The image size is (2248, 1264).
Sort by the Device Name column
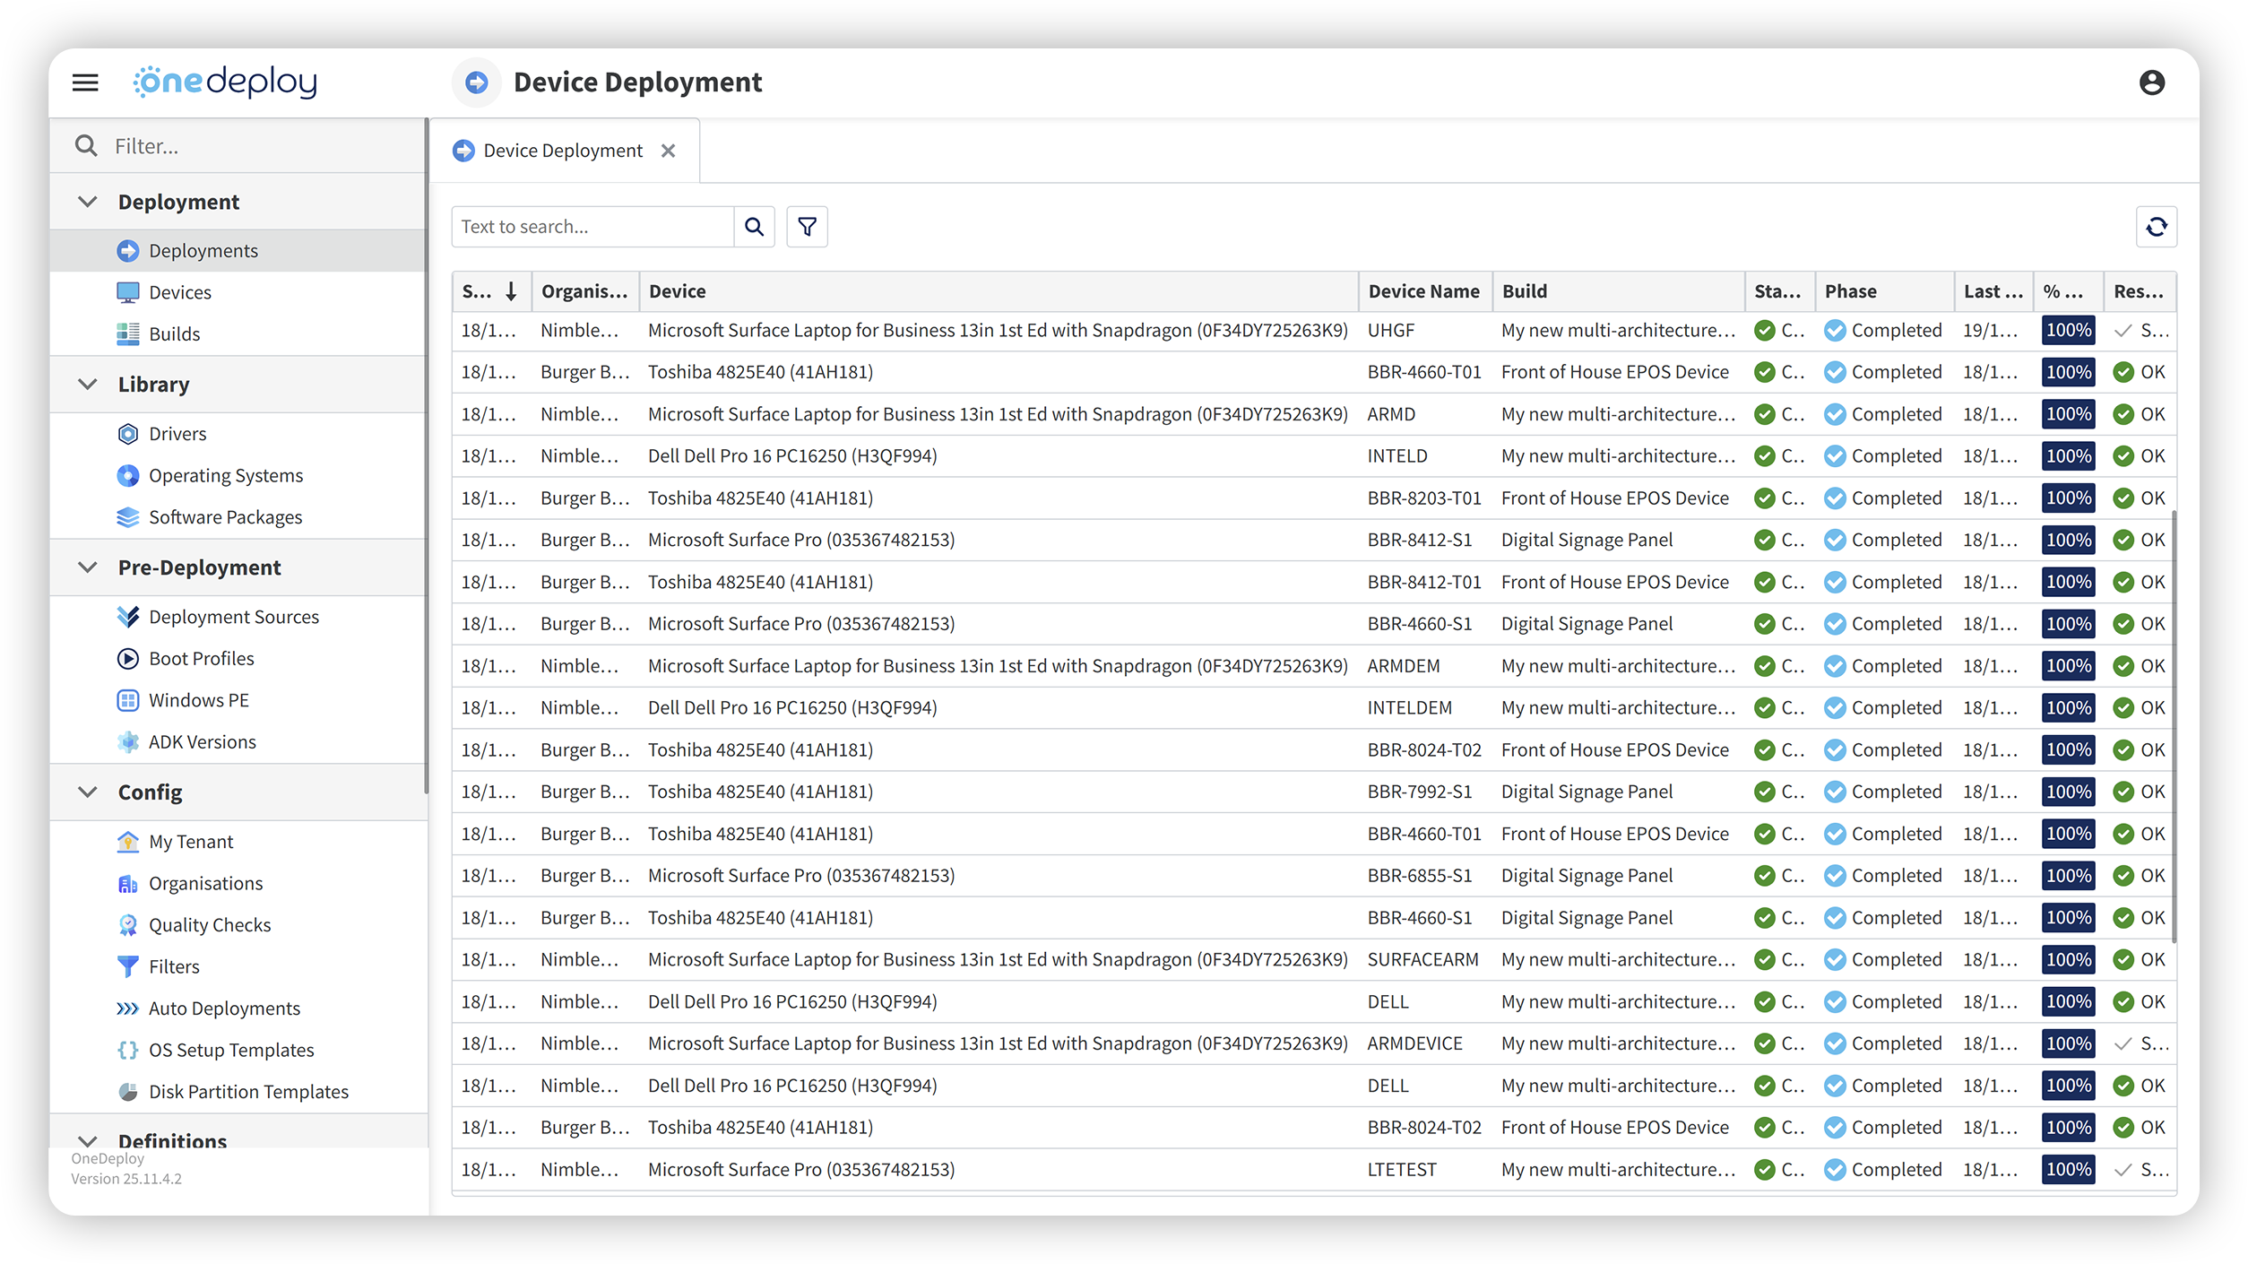click(x=1422, y=291)
